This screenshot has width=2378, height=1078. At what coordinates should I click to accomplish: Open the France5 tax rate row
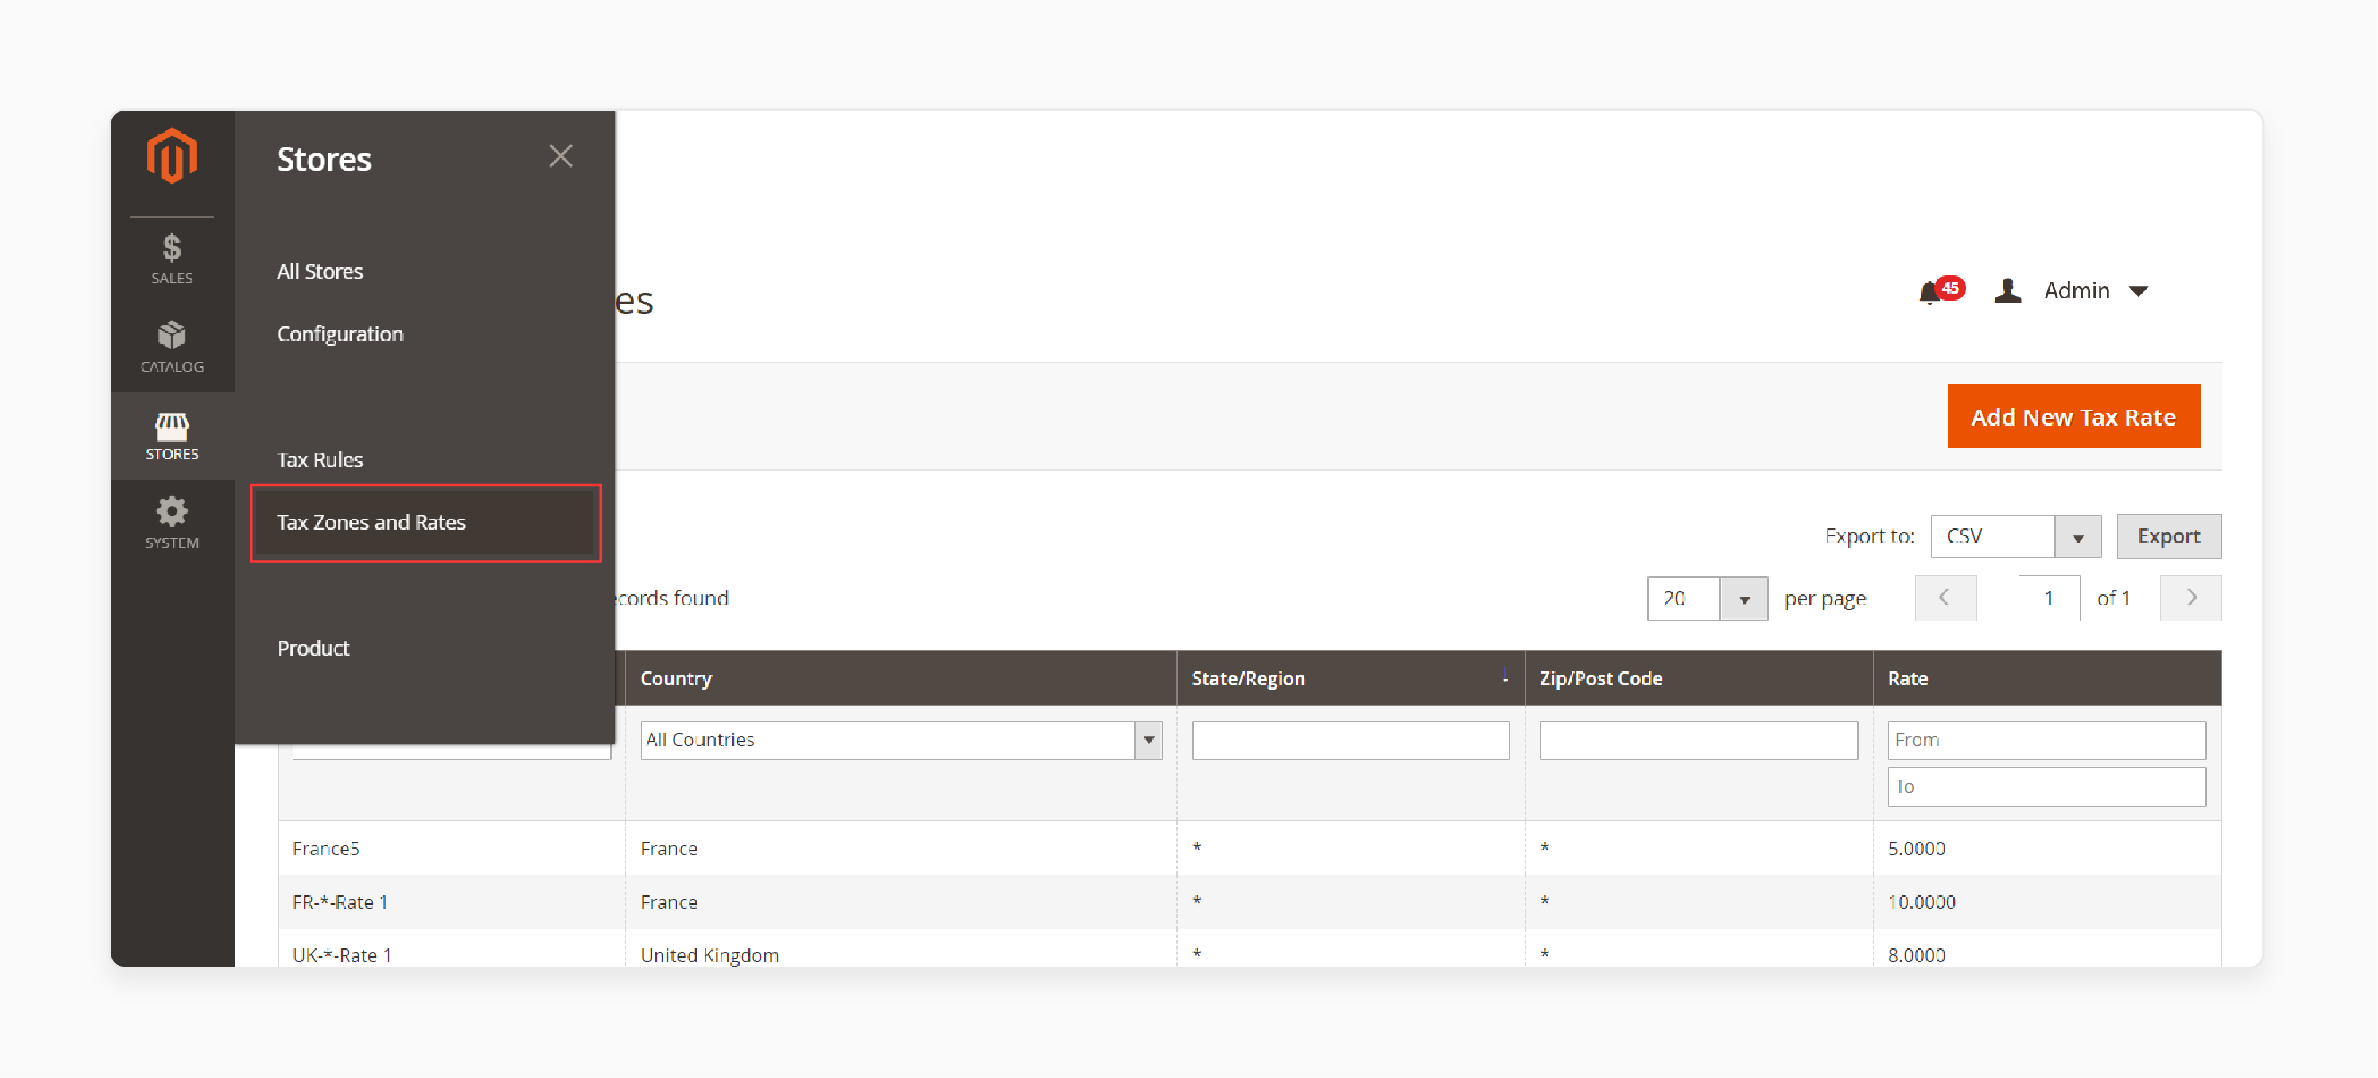pos(1249,848)
